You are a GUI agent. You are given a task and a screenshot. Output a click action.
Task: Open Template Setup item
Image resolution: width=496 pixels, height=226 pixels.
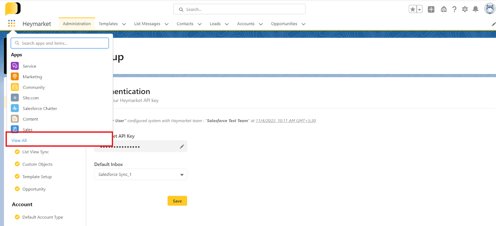click(37, 177)
